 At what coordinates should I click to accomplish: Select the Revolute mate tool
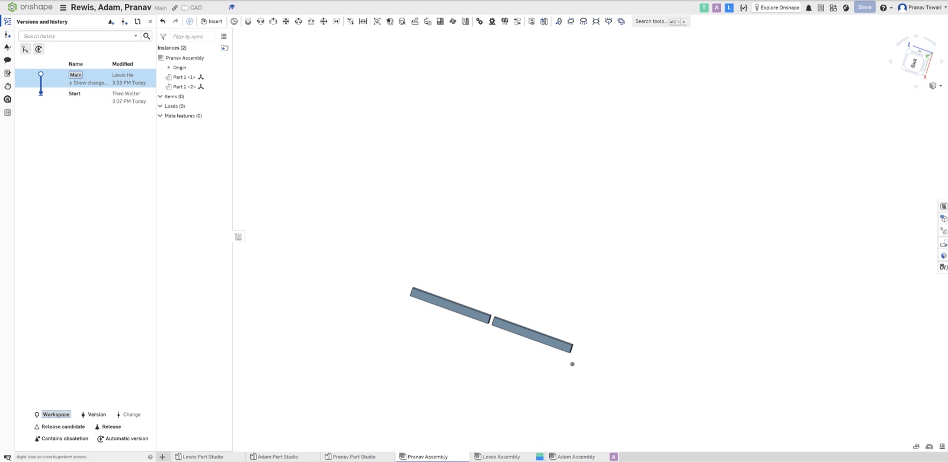(x=261, y=21)
